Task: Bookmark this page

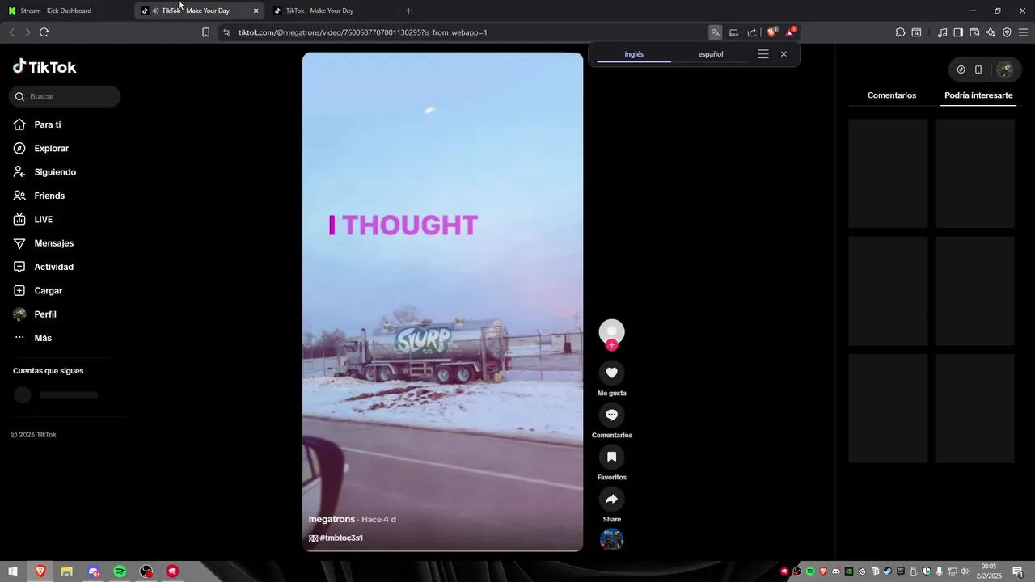Action: 205,32
